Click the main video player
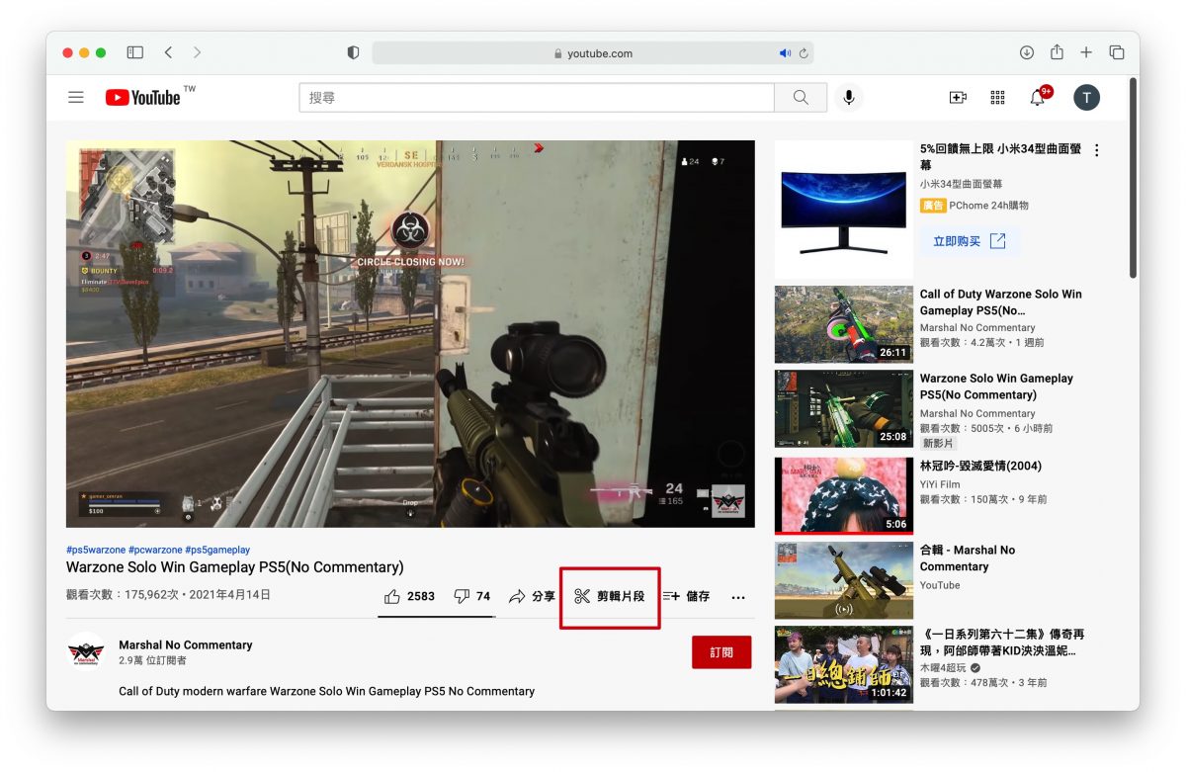This screenshot has height=772, width=1186. click(410, 333)
